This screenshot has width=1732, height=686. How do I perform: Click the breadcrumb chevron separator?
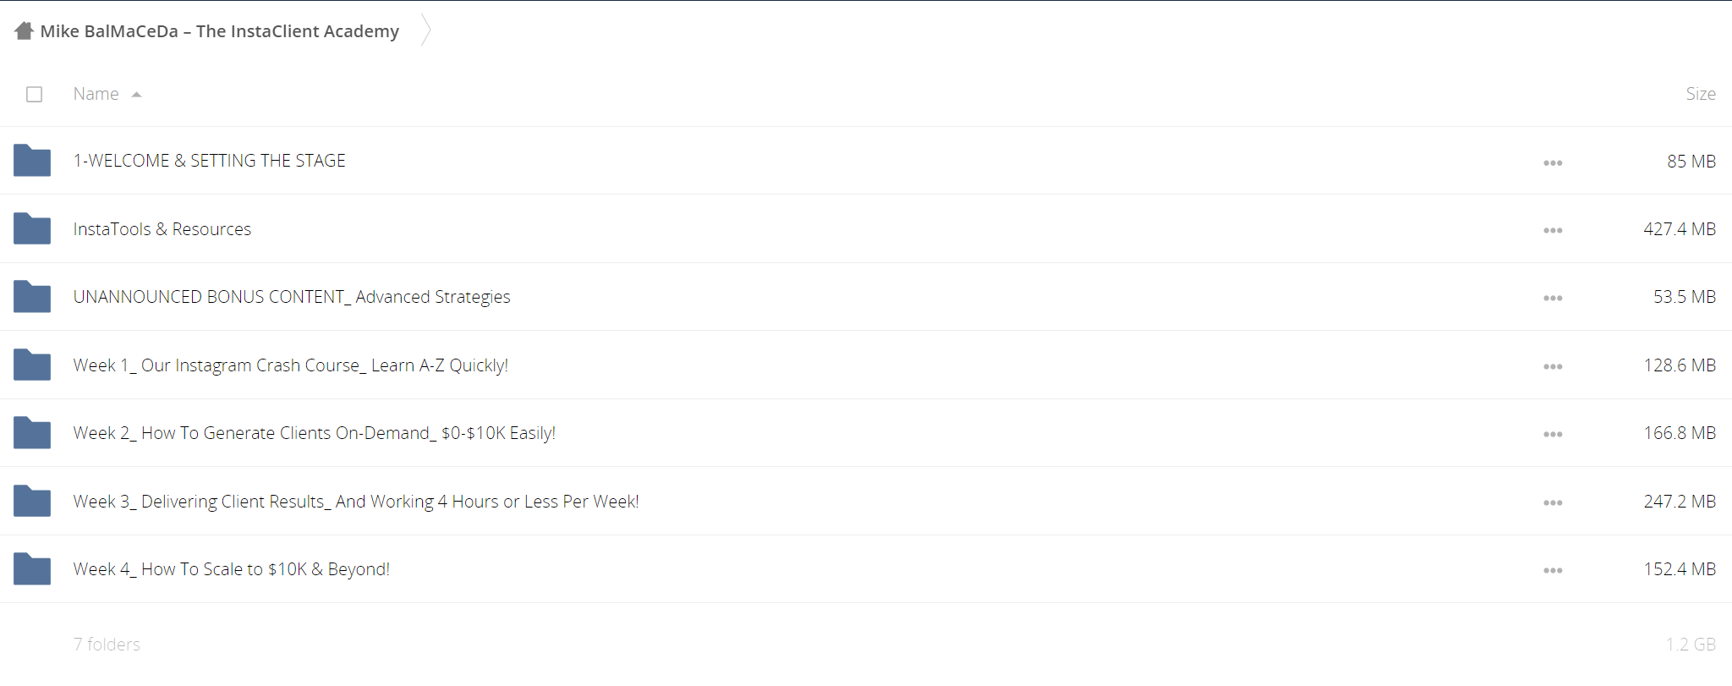pyautogui.click(x=426, y=30)
